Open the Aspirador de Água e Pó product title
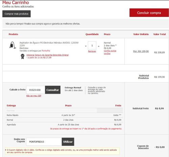 [x=49, y=44]
